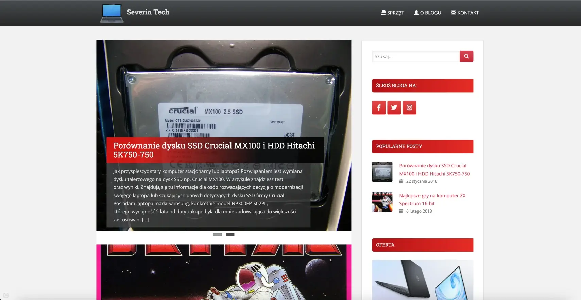Open the O BLOGU menu item

[427, 13]
